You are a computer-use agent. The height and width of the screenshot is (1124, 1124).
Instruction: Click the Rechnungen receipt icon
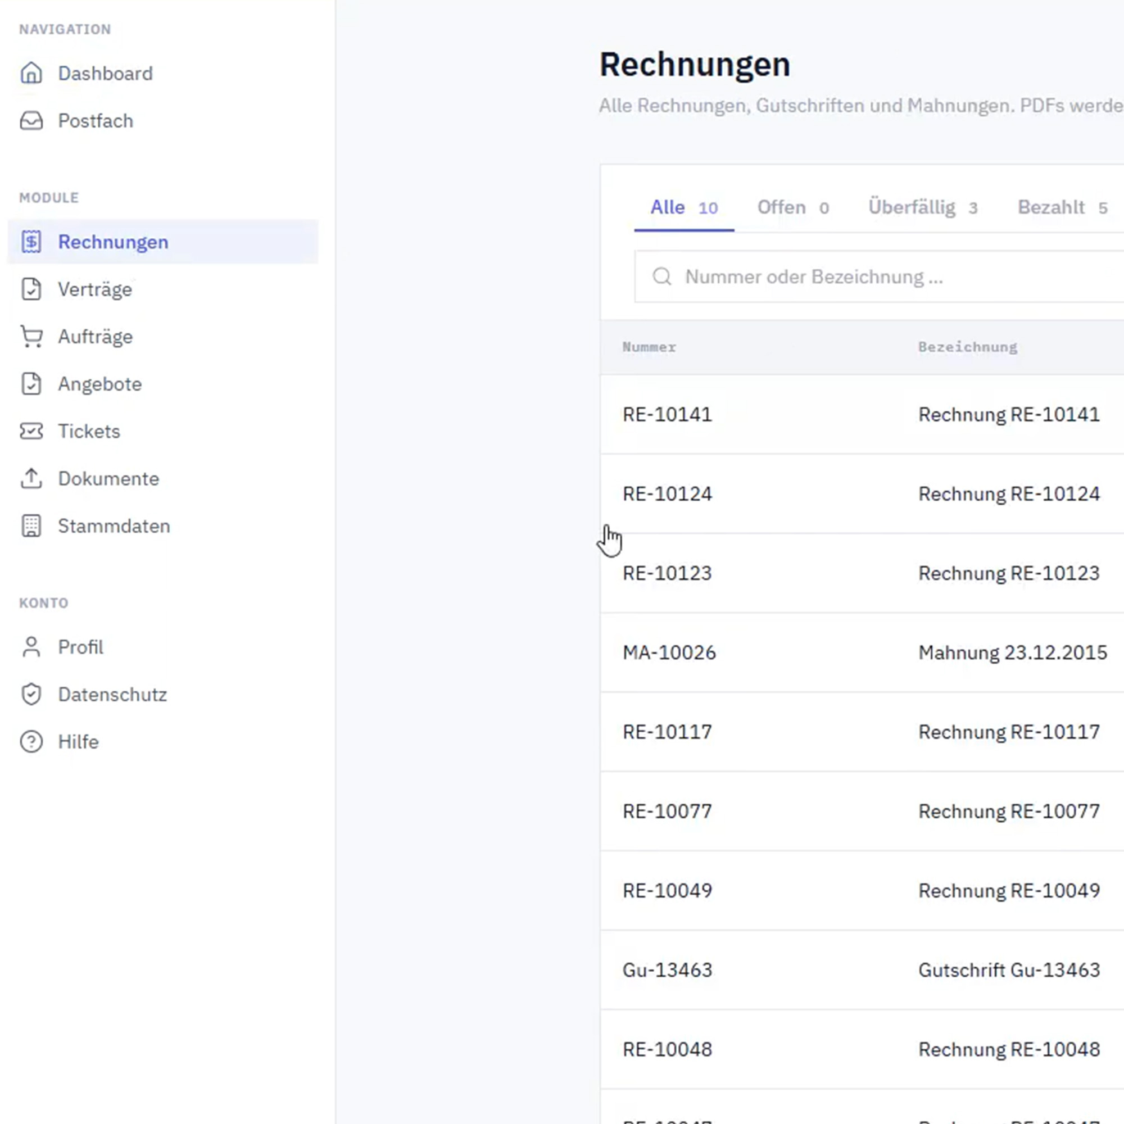coord(31,242)
